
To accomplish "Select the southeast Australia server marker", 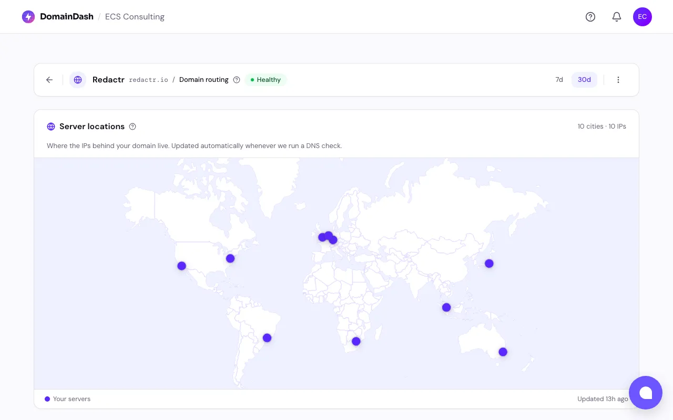I will pos(503,352).
